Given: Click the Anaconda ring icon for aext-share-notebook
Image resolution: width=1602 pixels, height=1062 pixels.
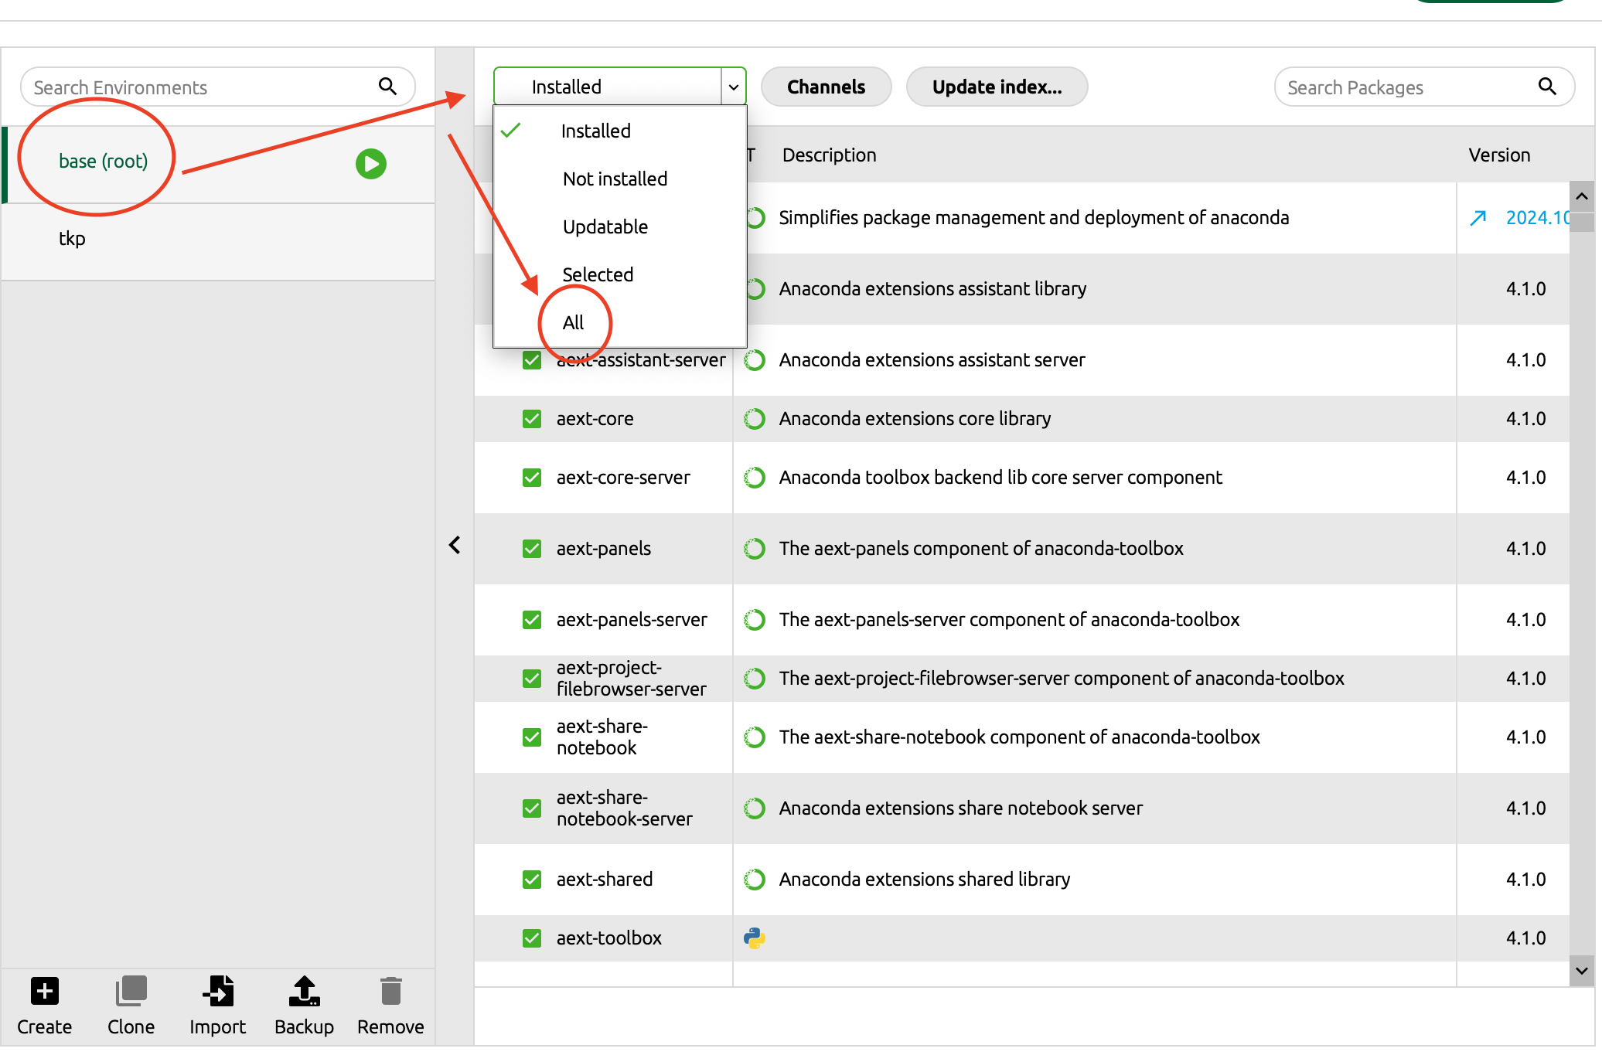Looking at the screenshot, I should 755,737.
